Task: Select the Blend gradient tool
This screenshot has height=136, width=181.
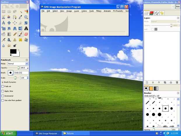Action: [9, 34]
